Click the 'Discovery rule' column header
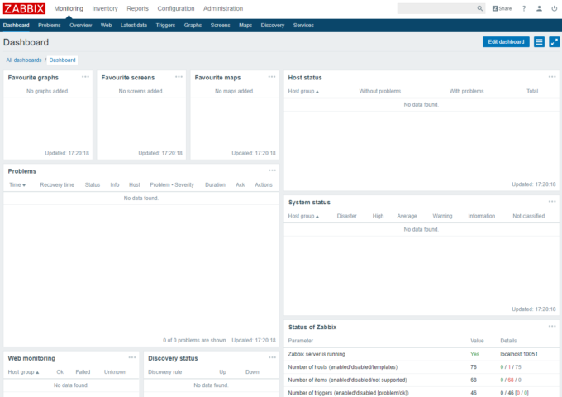 pos(164,372)
